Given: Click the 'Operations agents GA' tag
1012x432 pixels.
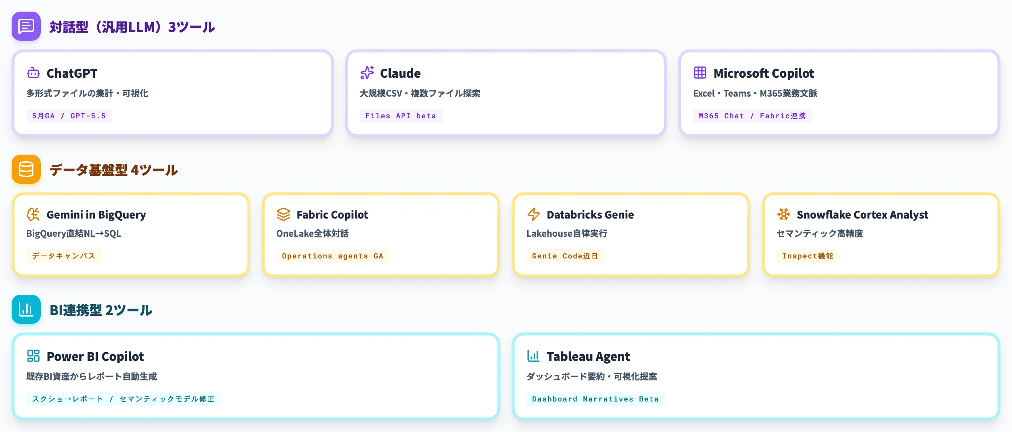Looking at the screenshot, I should click(332, 256).
